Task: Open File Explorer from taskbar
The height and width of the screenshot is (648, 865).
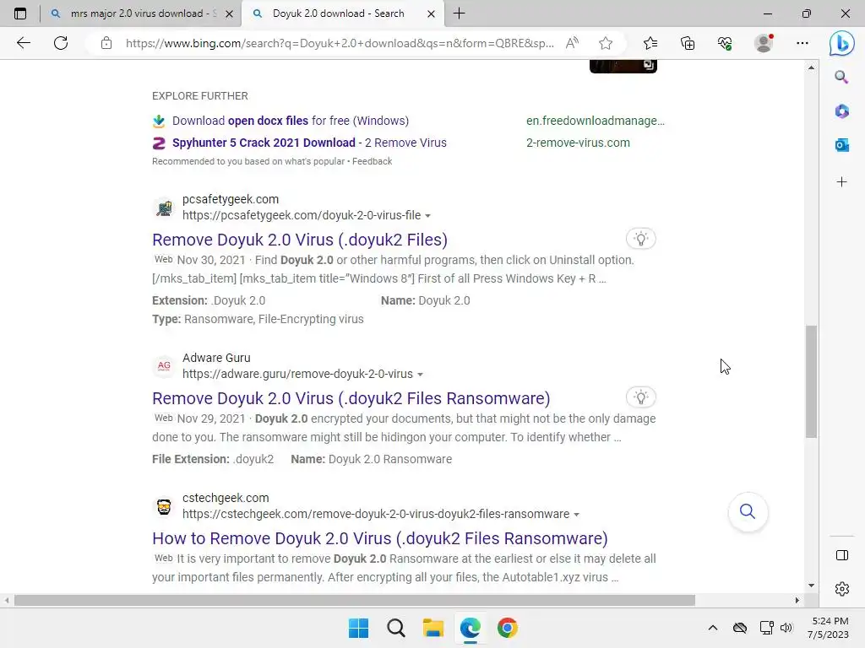Action: tap(433, 628)
